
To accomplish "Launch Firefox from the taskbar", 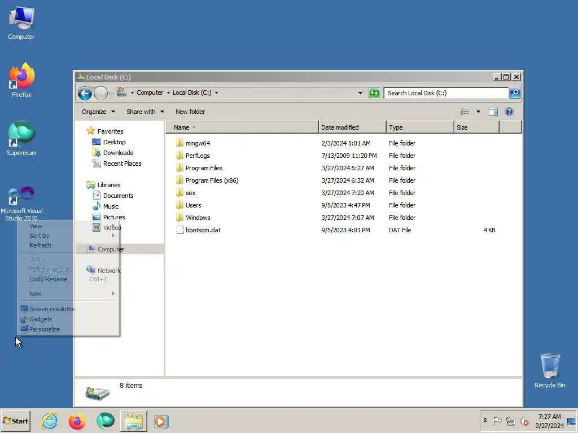I will point(77,421).
